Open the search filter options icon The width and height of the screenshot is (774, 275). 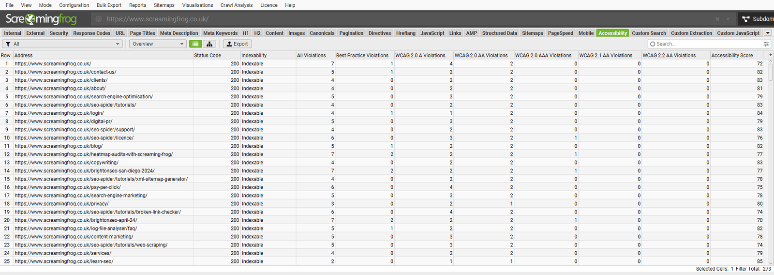pos(766,44)
